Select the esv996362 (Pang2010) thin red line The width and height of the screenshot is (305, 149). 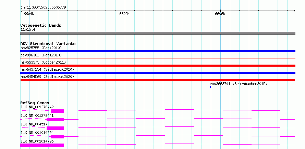(x=158, y=58)
